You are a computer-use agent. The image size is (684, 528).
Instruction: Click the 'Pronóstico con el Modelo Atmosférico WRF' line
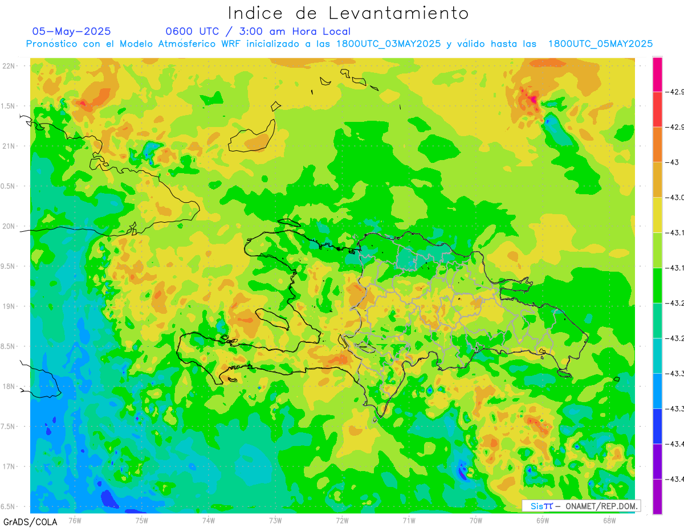click(x=339, y=44)
